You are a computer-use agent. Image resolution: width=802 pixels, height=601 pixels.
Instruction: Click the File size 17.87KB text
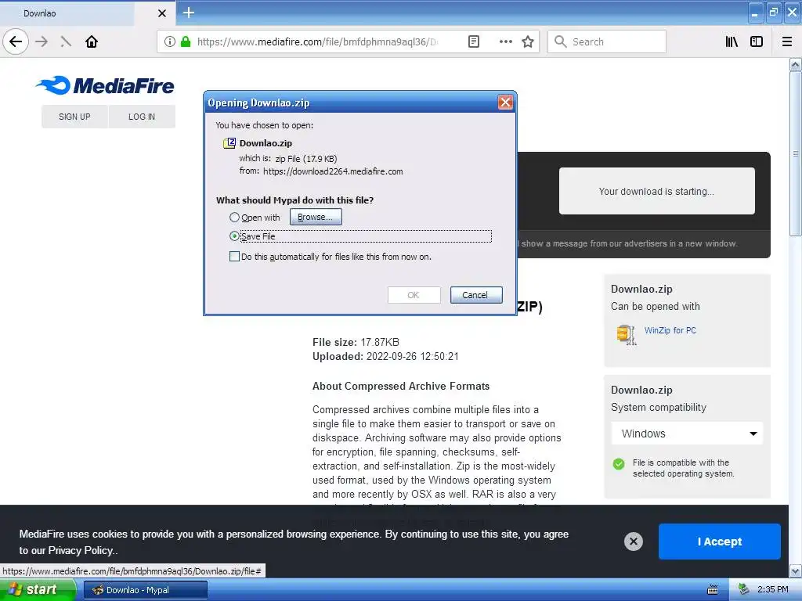(x=356, y=342)
